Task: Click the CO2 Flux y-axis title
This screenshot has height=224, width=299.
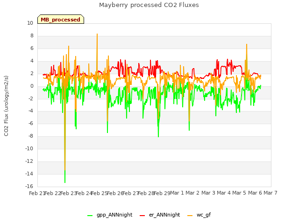Action: [6, 106]
